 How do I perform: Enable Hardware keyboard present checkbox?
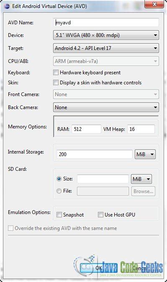(x=56, y=73)
